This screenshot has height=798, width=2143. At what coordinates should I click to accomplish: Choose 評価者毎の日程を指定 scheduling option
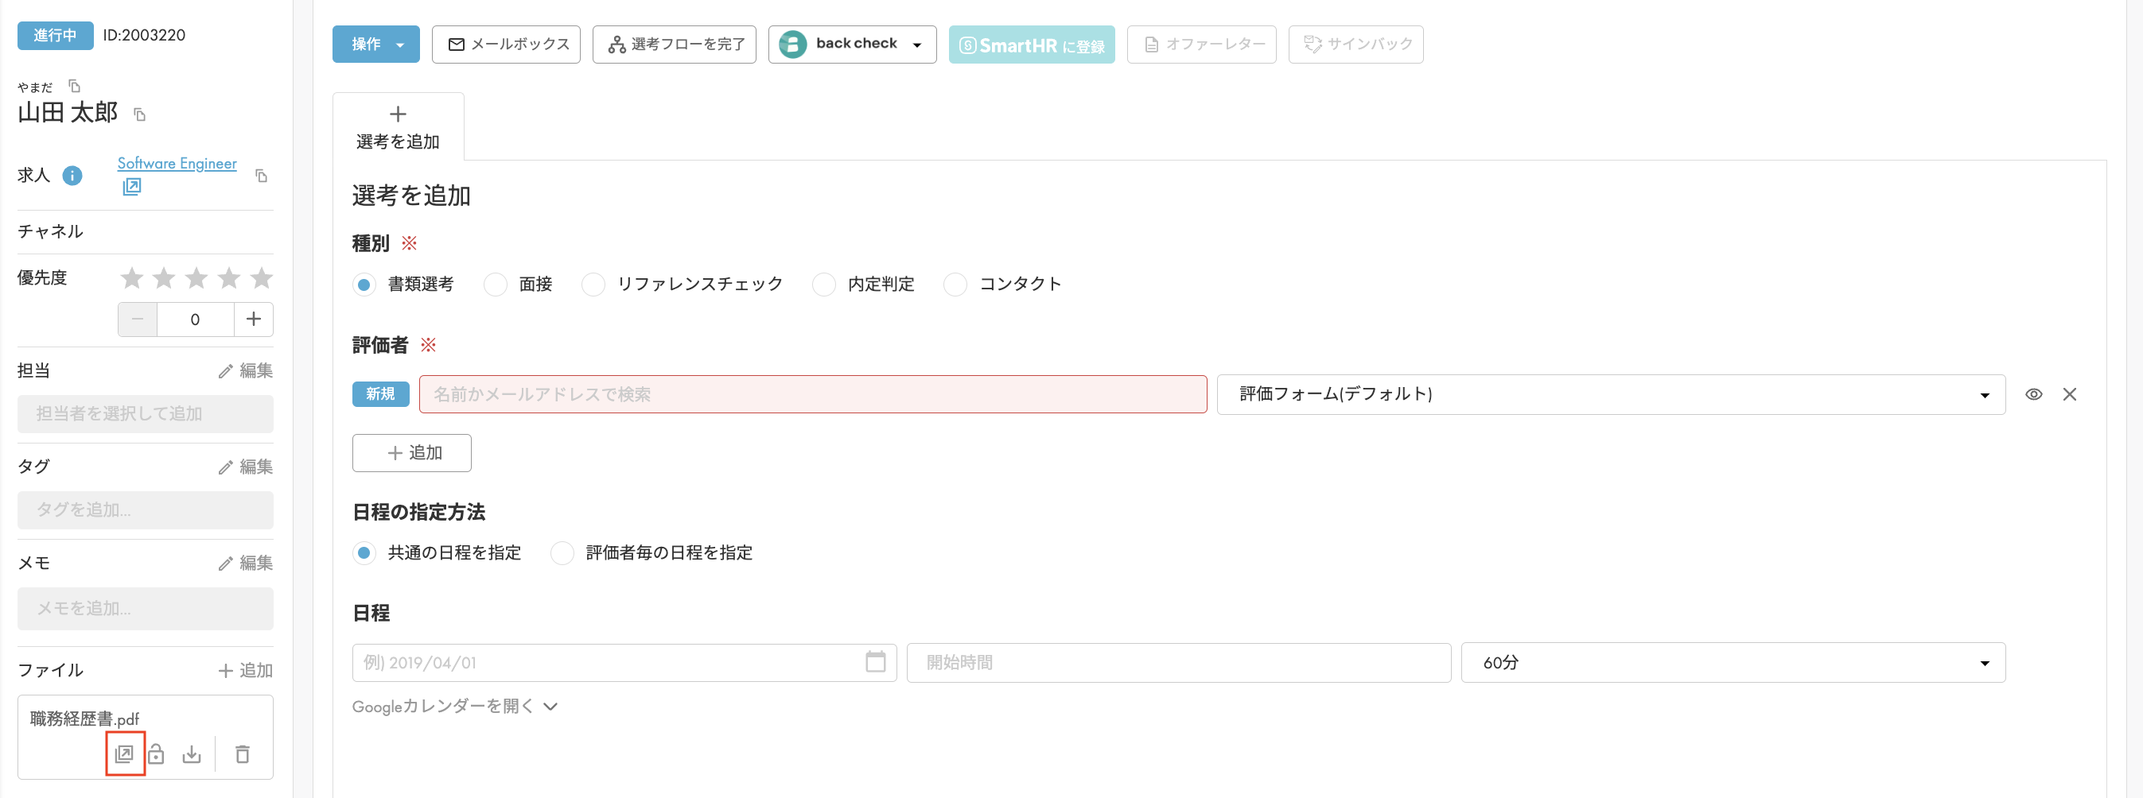tap(562, 552)
